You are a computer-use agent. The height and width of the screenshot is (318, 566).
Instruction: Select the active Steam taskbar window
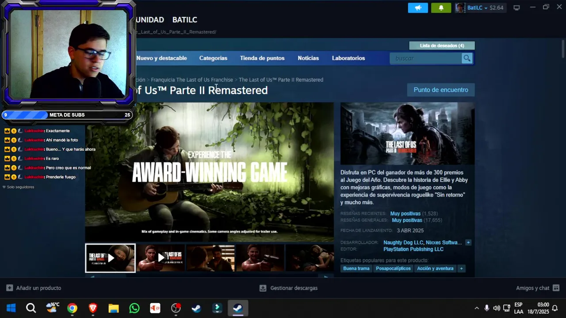click(238, 308)
